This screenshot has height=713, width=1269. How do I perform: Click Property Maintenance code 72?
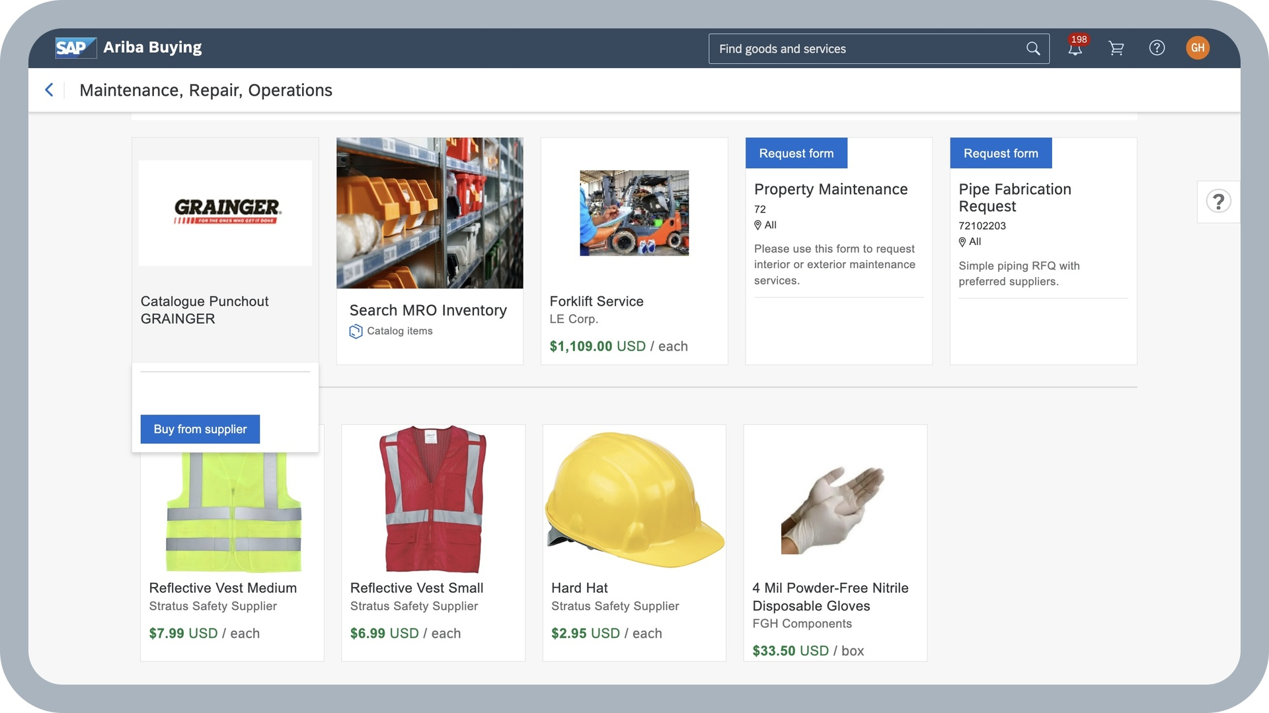tap(760, 209)
